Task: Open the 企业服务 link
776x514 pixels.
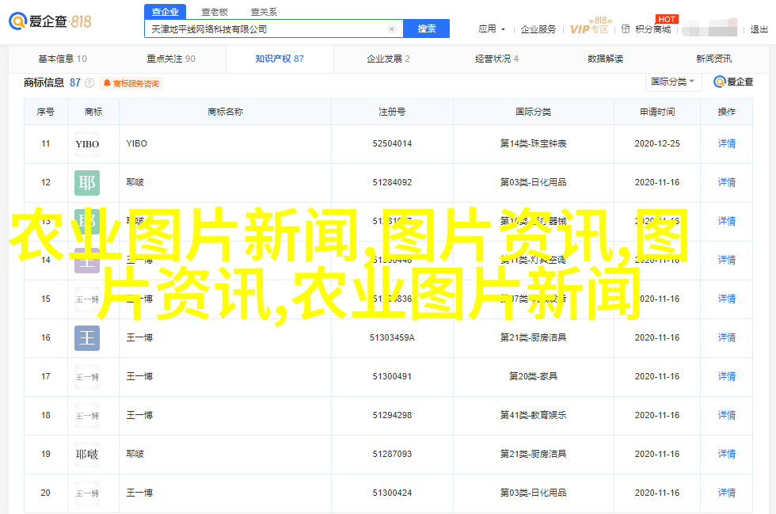Action: [x=538, y=29]
